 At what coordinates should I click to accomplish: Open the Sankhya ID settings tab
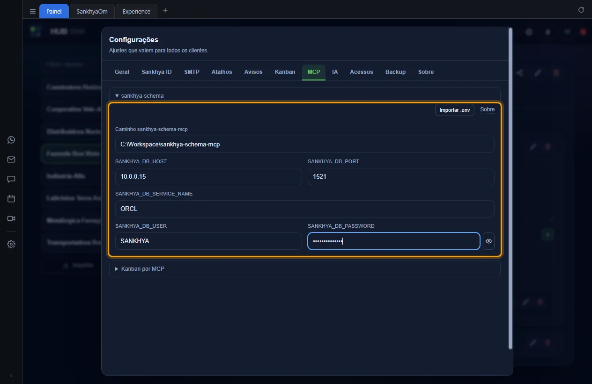point(156,72)
